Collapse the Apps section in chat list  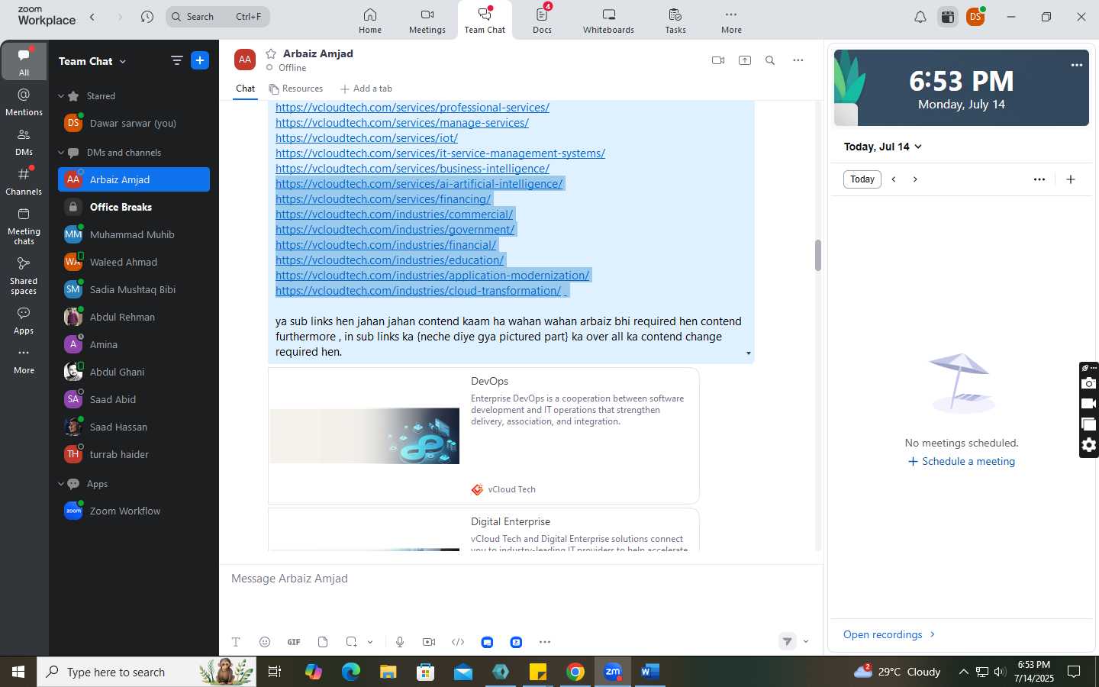click(x=61, y=484)
